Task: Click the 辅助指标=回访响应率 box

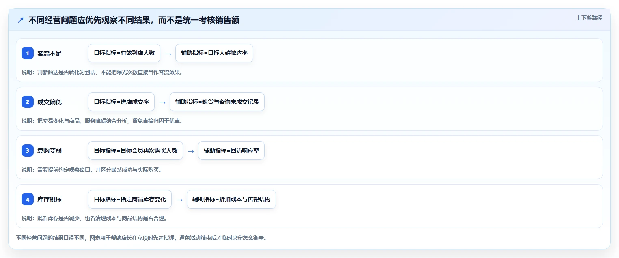Action: click(231, 150)
